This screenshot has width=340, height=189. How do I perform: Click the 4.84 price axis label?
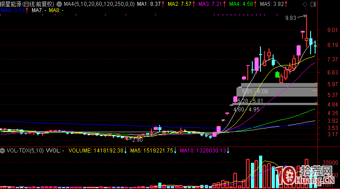[x=332, y=105]
